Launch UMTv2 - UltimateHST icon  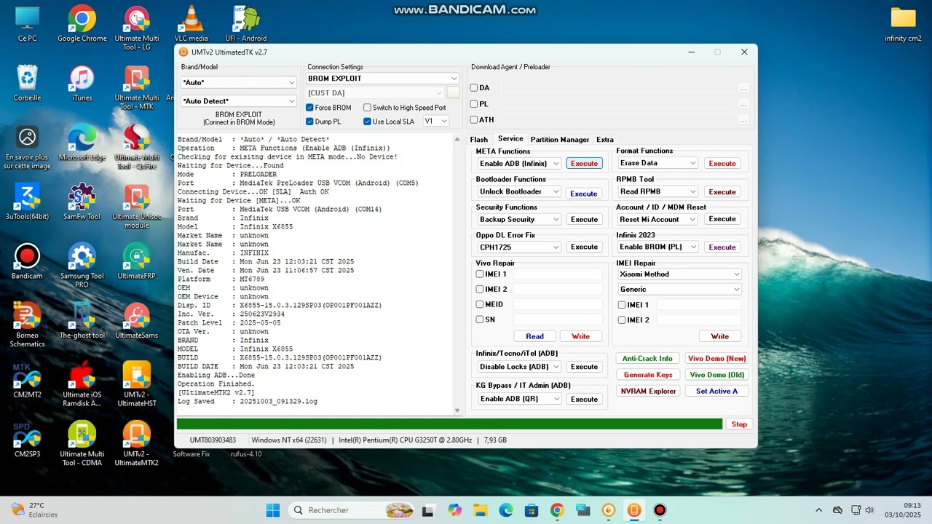[x=136, y=384]
